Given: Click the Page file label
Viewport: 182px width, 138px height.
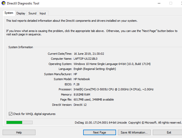Looking at the screenshot, I should click(x=66, y=100).
